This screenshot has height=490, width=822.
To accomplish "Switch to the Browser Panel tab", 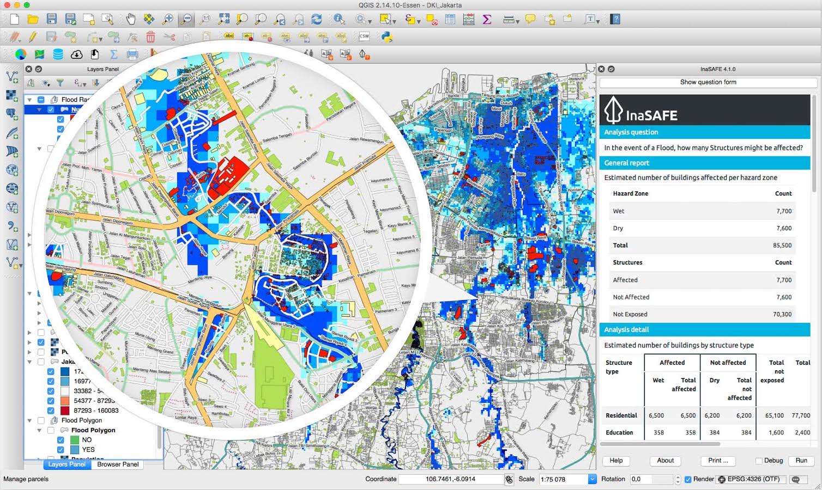I will coord(118,464).
